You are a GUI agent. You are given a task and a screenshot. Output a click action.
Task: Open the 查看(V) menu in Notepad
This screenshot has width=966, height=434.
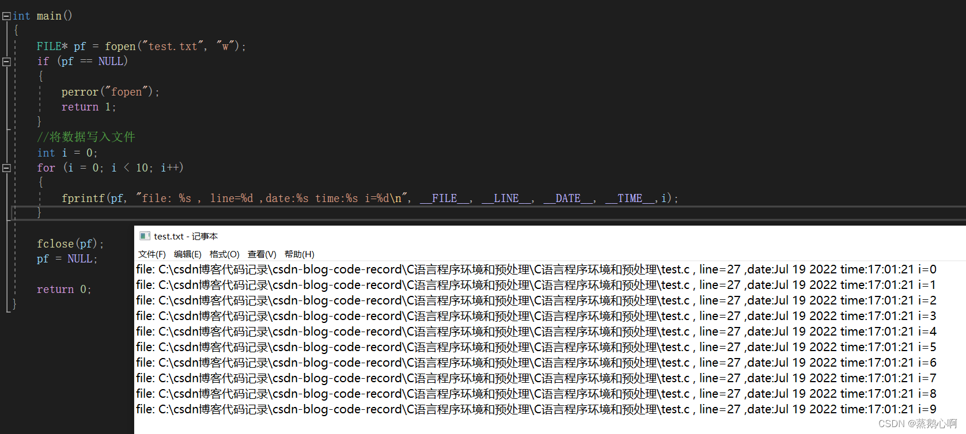pyautogui.click(x=262, y=254)
